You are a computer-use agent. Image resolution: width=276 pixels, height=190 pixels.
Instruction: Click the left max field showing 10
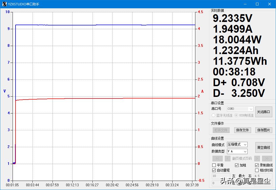pos(221,176)
